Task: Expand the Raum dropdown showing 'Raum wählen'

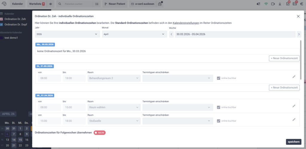Action: point(114,107)
